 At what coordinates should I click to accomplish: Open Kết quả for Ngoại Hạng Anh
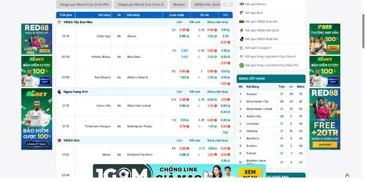pyautogui.click(x=195, y=92)
